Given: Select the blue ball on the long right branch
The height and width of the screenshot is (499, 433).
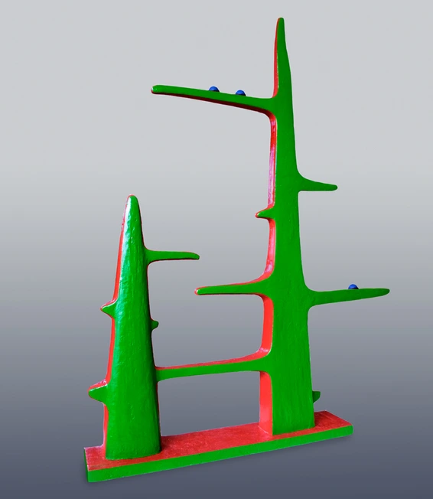Looking at the screenshot, I should (353, 287).
